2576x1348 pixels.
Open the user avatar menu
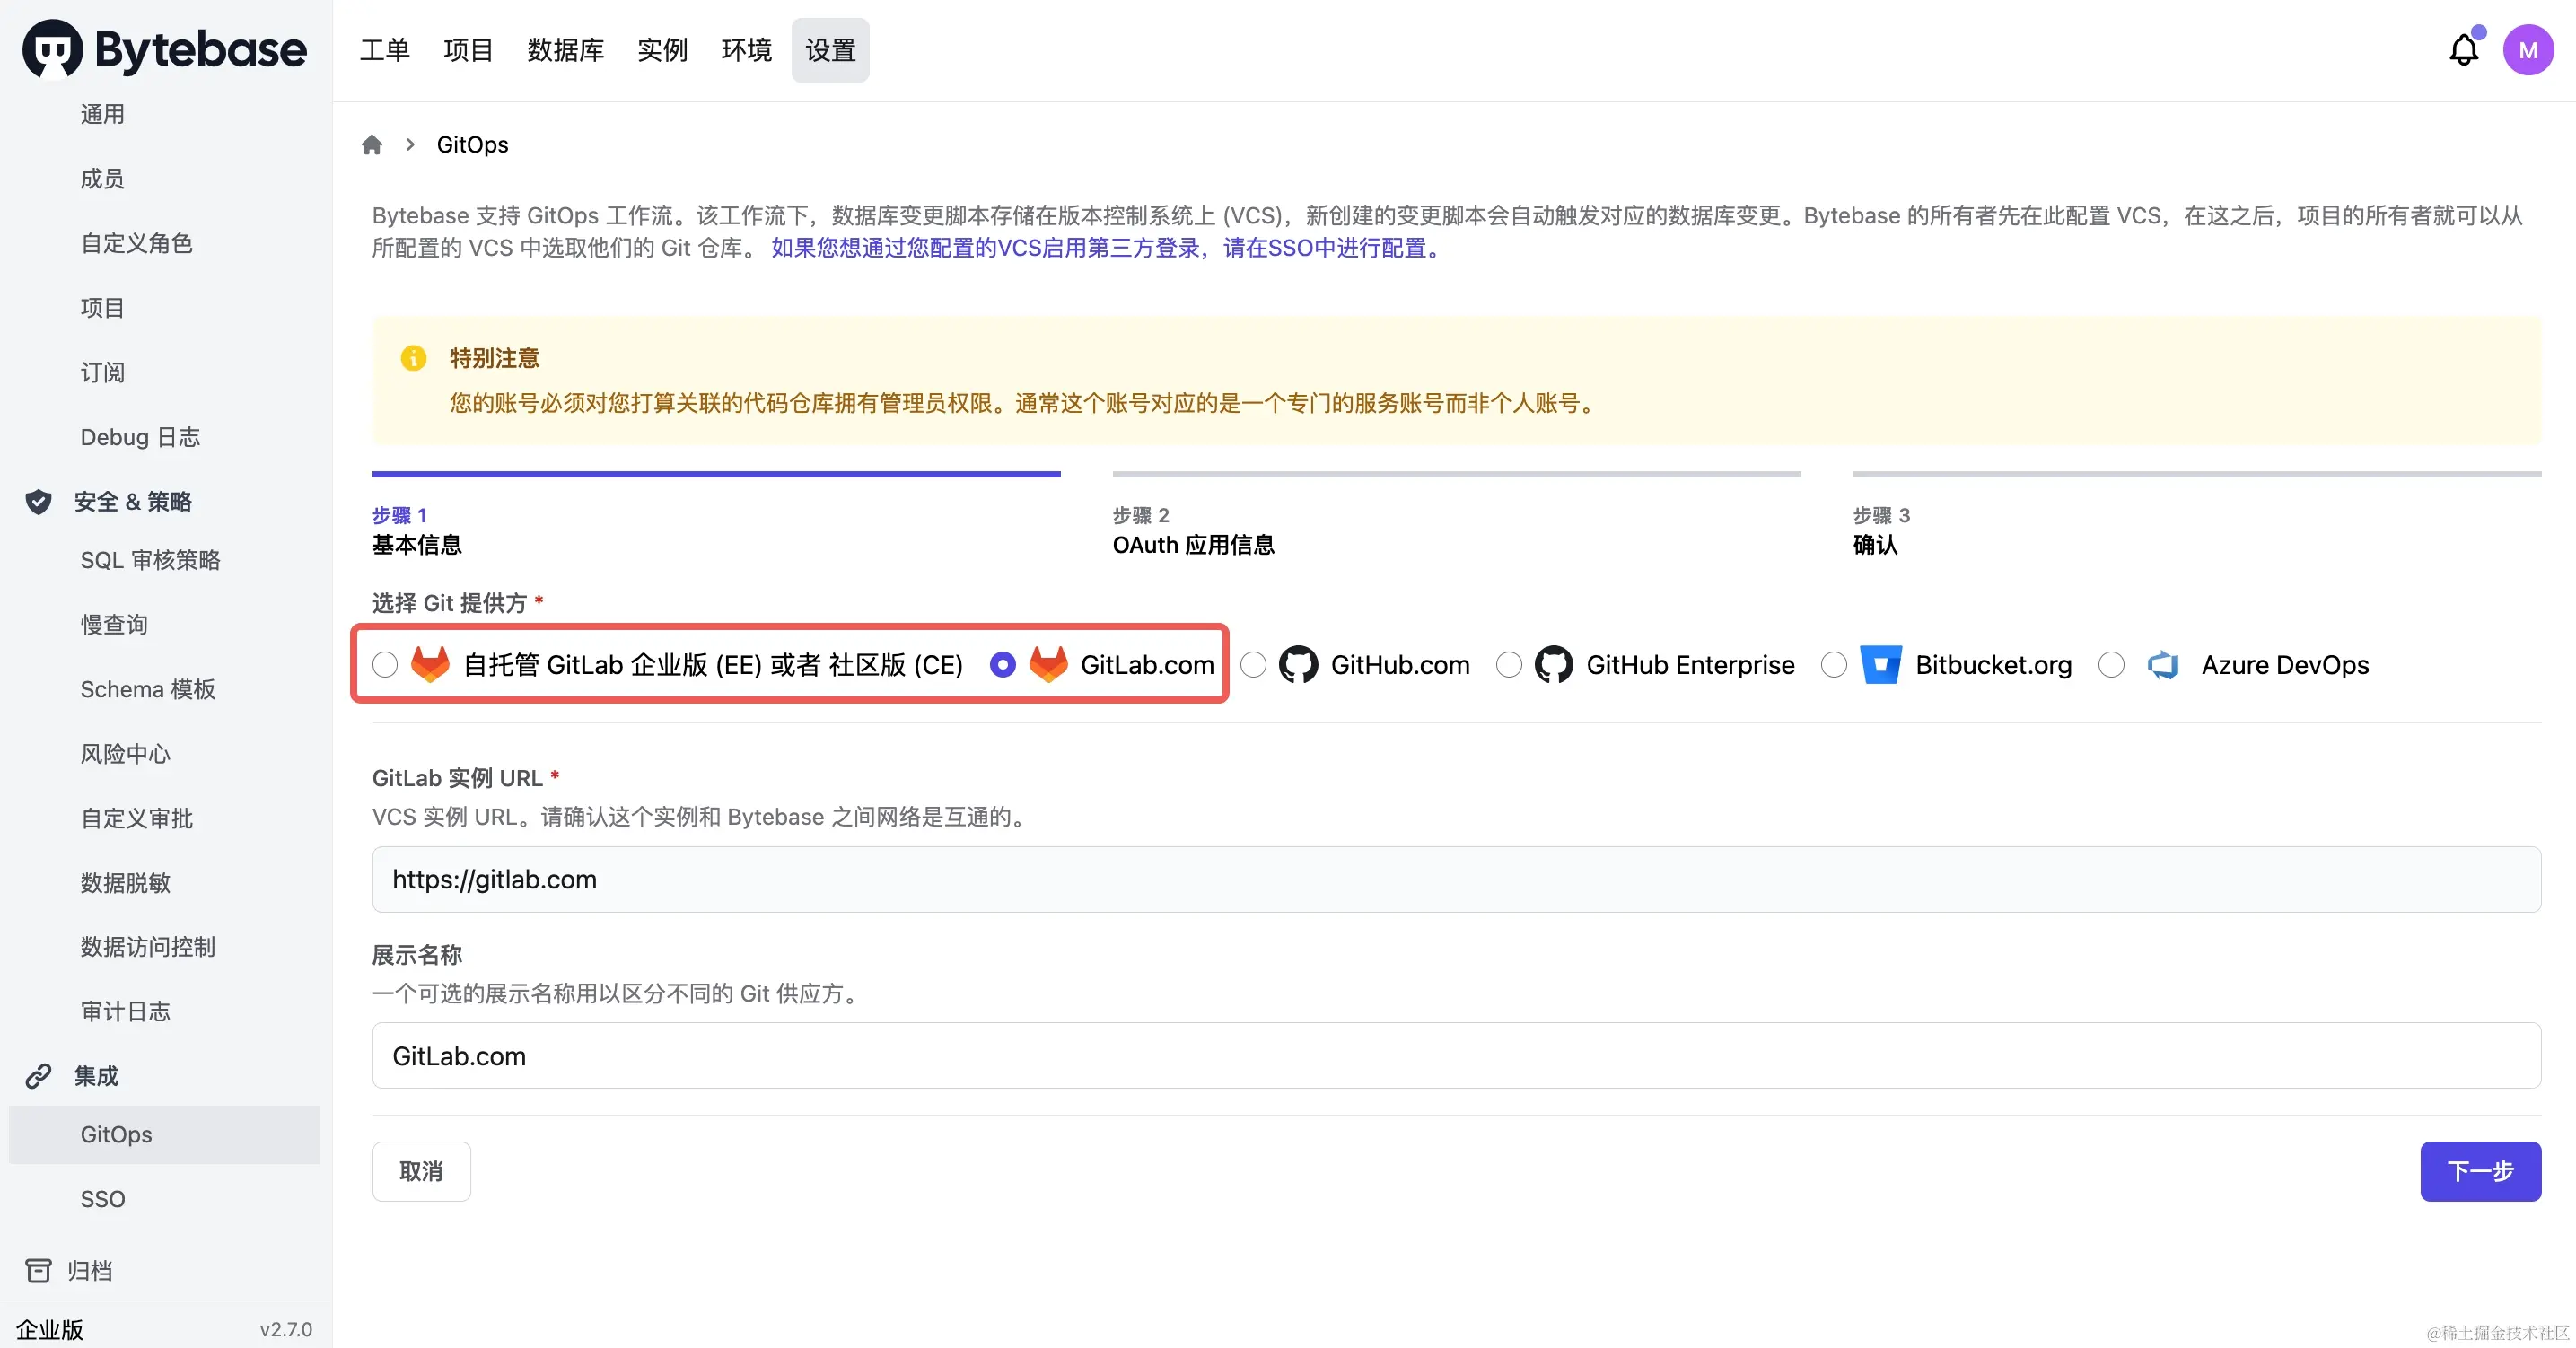pos(2528,49)
